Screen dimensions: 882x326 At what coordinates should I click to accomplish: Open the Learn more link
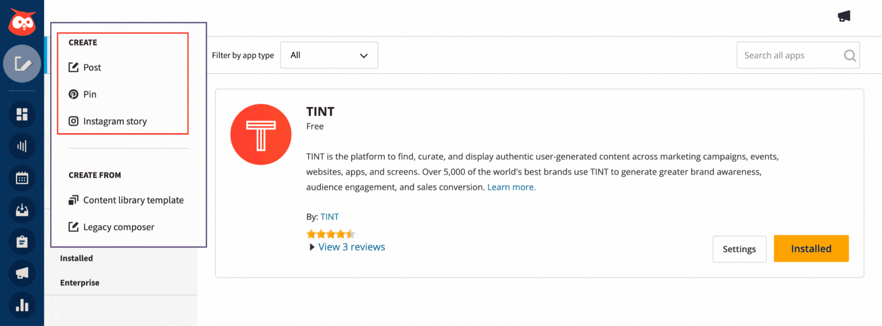click(x=511, y=187)
